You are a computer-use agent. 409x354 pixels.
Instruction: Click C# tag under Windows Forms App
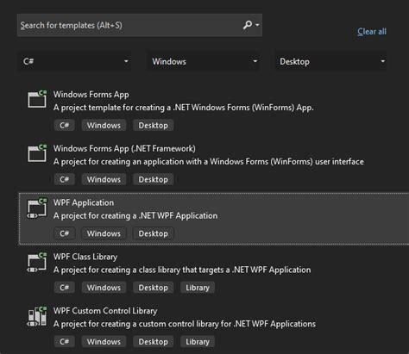pos(65,125)
